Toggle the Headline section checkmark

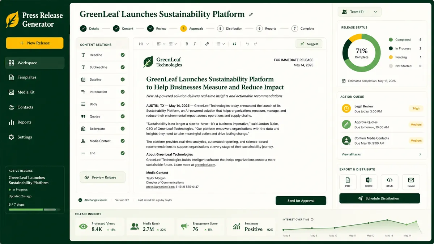[123, 55]
